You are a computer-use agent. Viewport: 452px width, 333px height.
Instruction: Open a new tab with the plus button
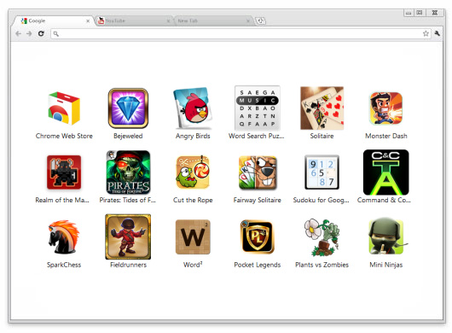click(261, 20)
